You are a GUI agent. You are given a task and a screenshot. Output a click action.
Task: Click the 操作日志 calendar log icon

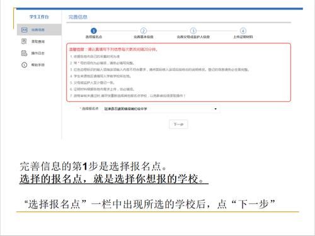24,53
